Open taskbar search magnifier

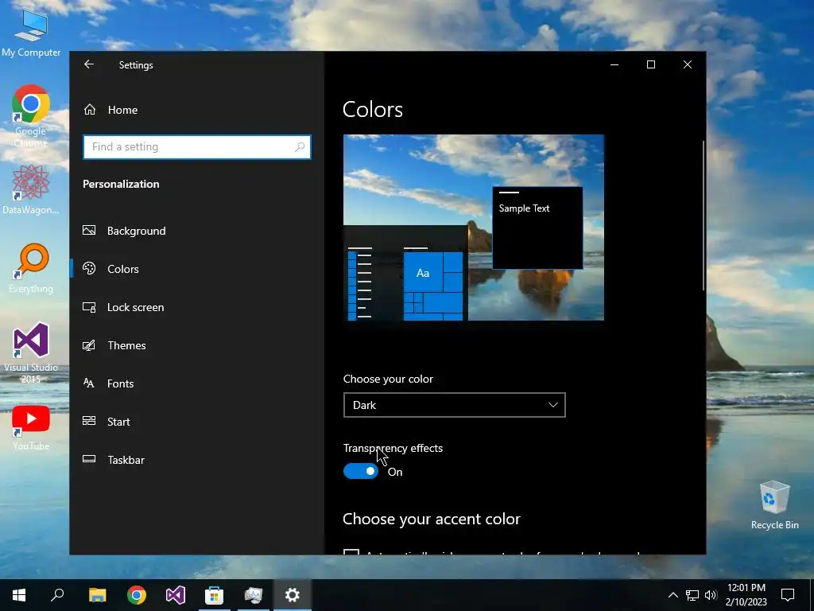57,595
